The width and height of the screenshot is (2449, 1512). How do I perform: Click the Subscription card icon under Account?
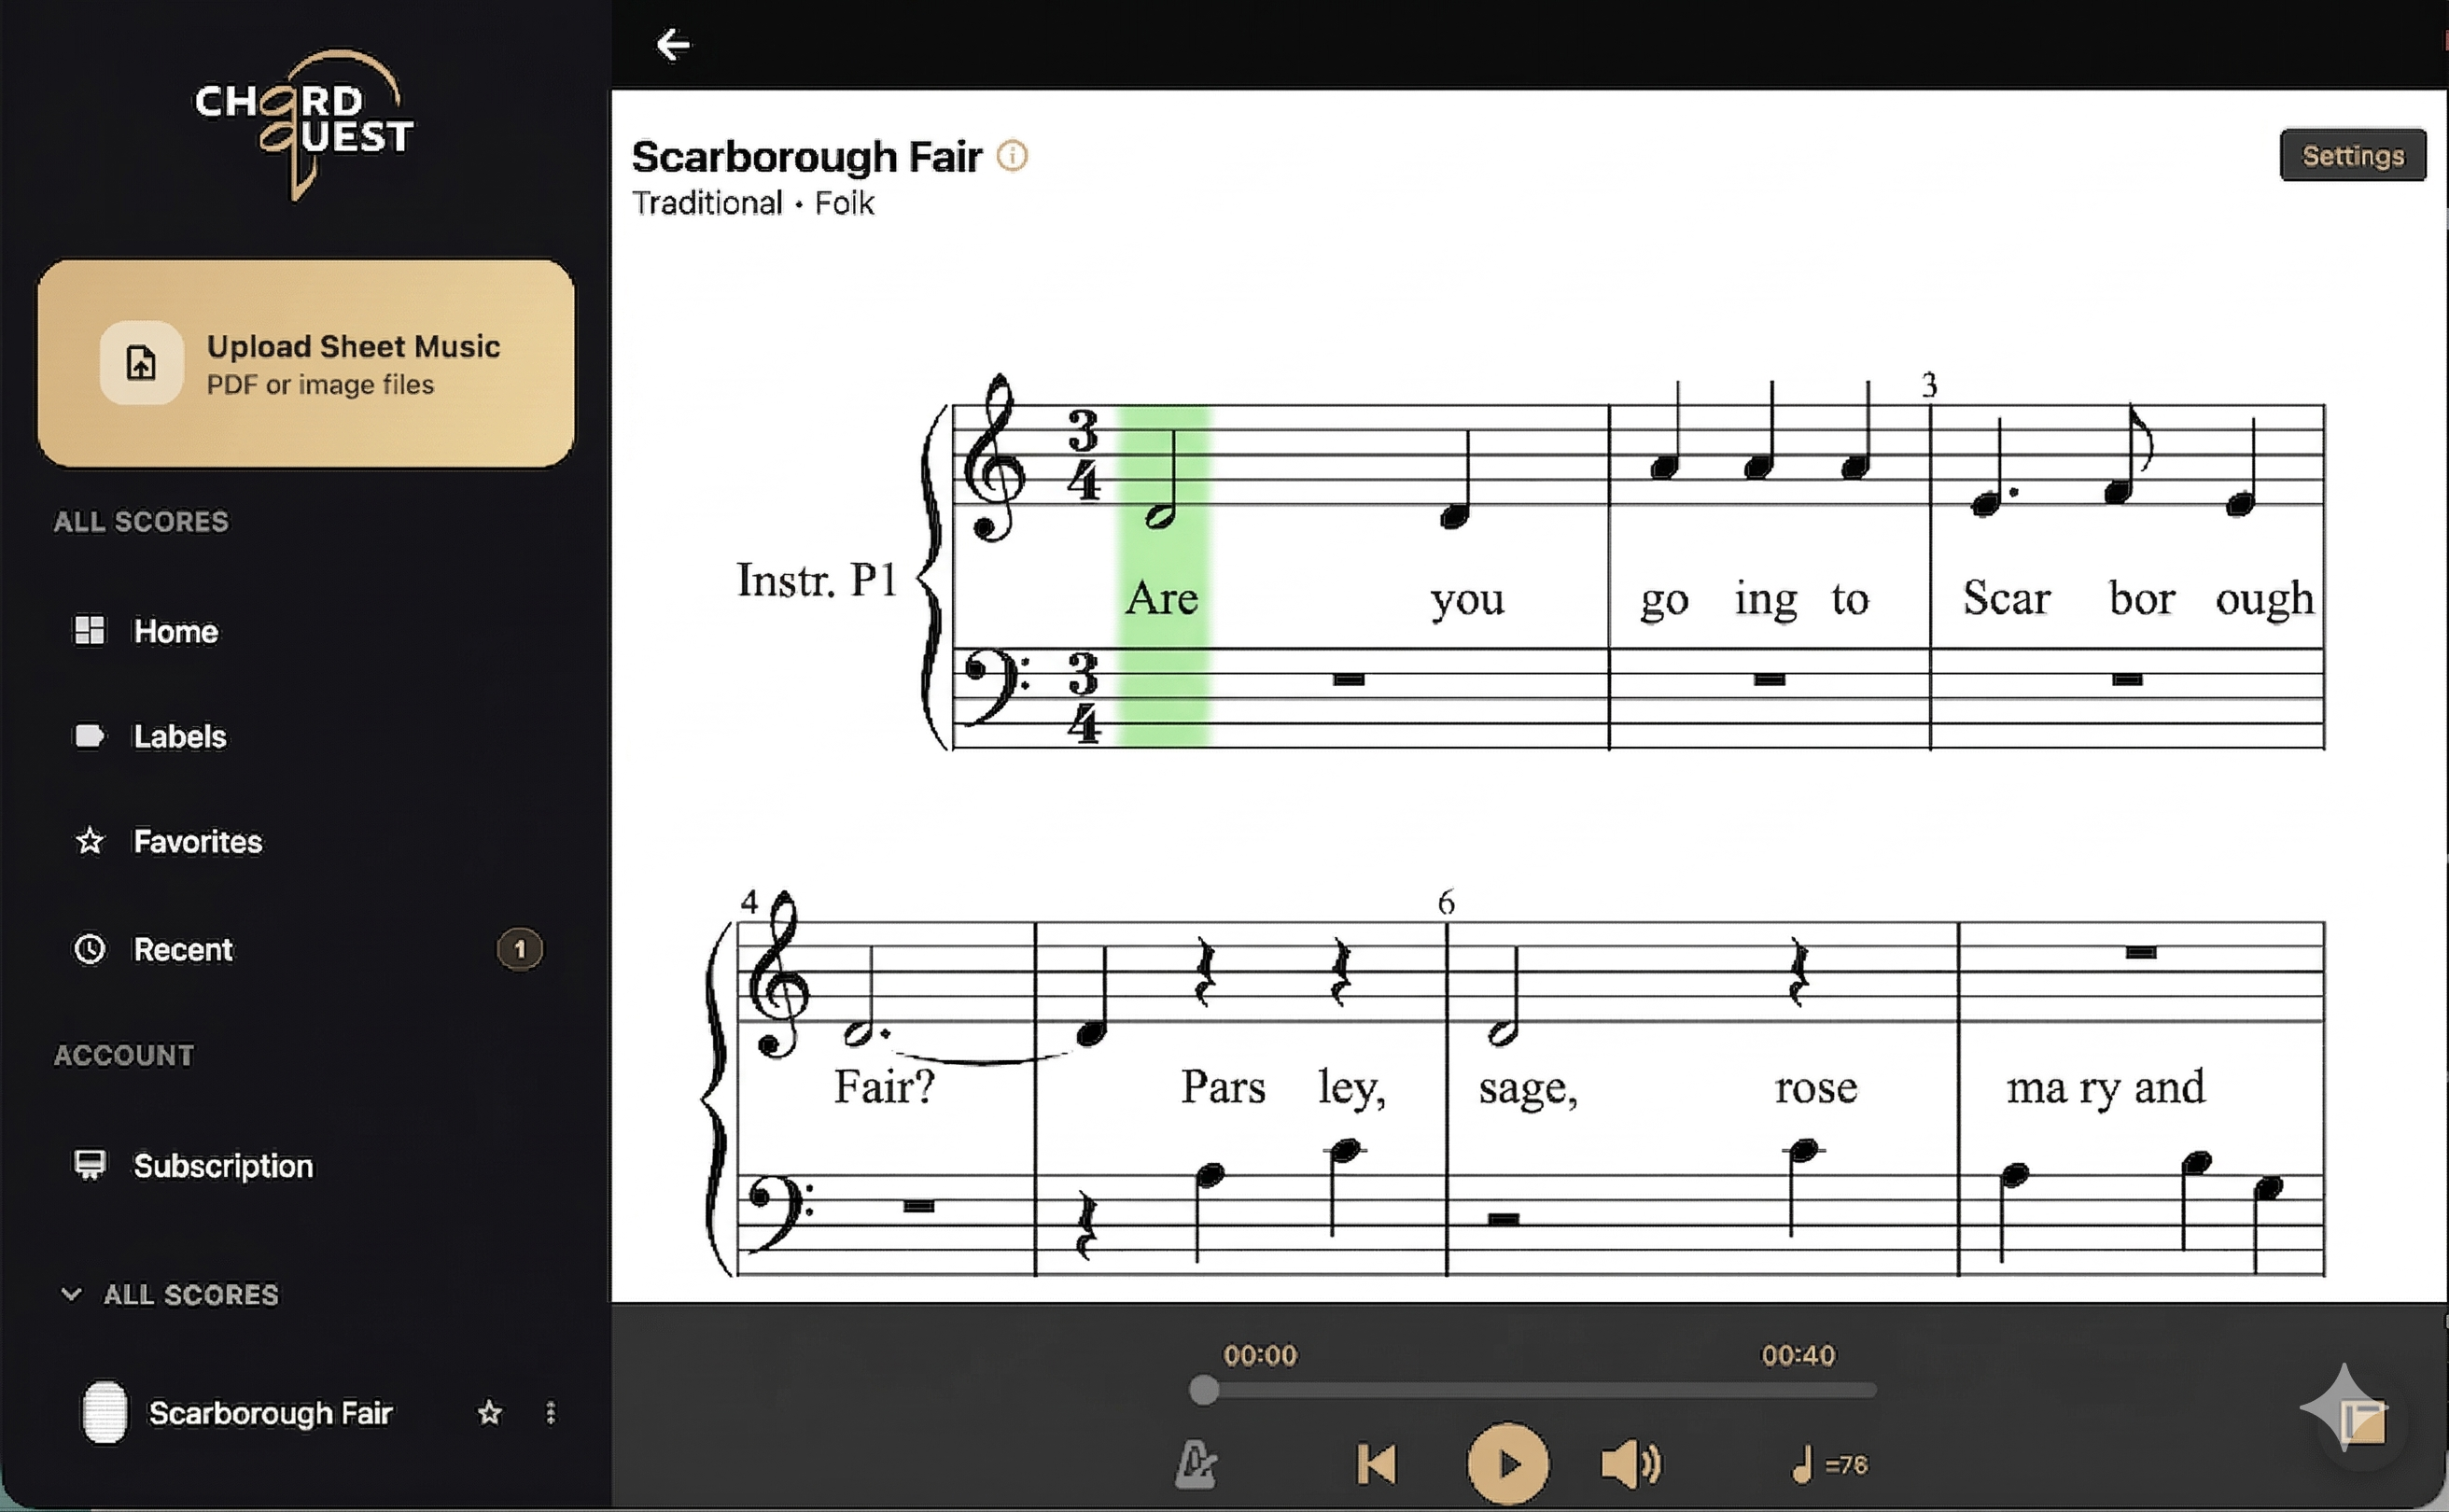(x=91, y=1165)
